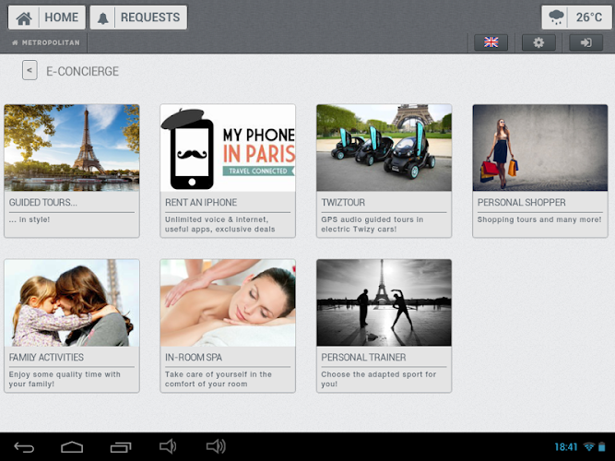Open the Personal Shopper woman thumbnail

(x=540, y=148)
